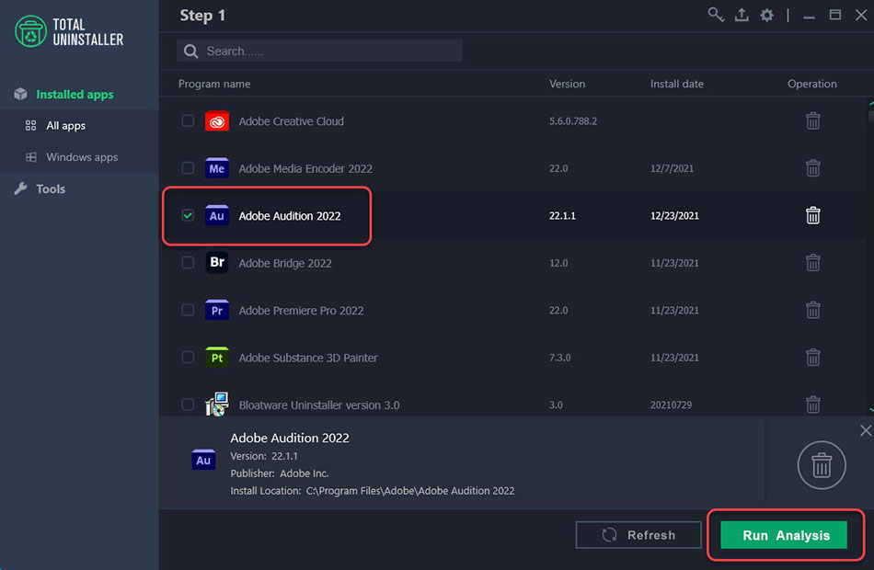This screenshot has height=570, width=874.
Task: Click trash icon for Adobe Bridge 2022
Action: pos(812,263)
